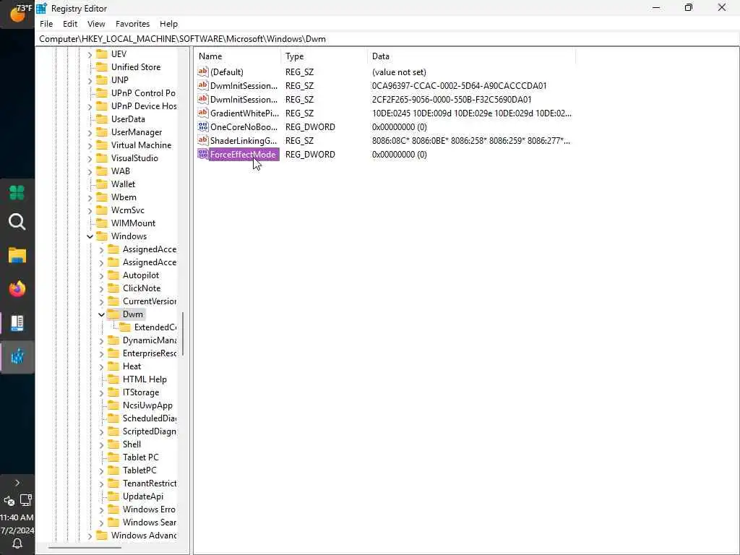Click Registry Editor title bar icon
740x555 pixels.
(41, 8)
